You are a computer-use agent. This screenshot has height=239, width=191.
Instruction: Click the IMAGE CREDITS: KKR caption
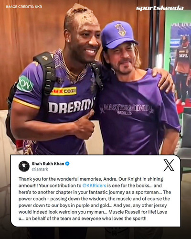point(24,7)
